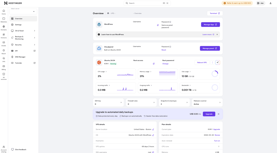Dismiss the Learn WordPress notice
This screenshot has height=153, width=277.
tap(217, 35)
